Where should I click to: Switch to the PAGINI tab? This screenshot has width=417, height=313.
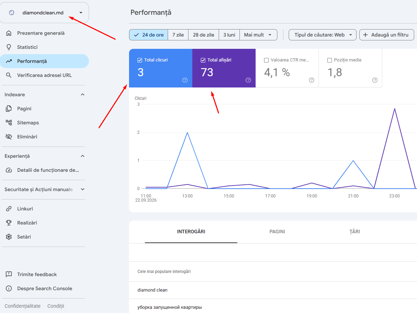pos(277,232)
